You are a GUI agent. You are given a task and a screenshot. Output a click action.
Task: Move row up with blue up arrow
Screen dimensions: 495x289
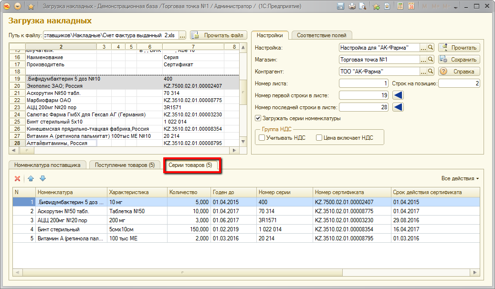(x=31, y=178)
